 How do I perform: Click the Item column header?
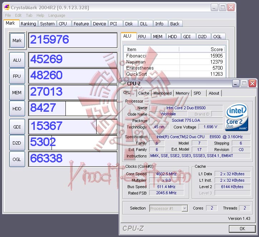[x=151, y=49]
